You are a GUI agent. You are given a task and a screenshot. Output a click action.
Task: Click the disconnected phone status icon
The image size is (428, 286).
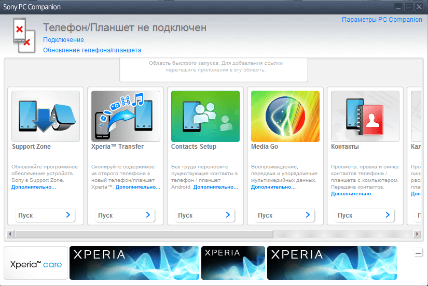point(24,35)
